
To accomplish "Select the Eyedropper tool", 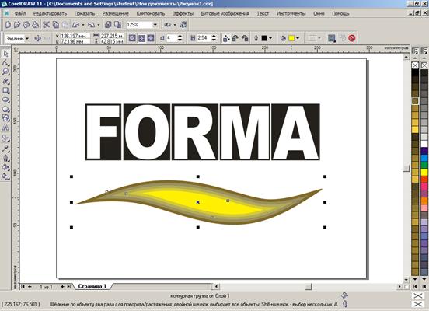I will point(5,149).
